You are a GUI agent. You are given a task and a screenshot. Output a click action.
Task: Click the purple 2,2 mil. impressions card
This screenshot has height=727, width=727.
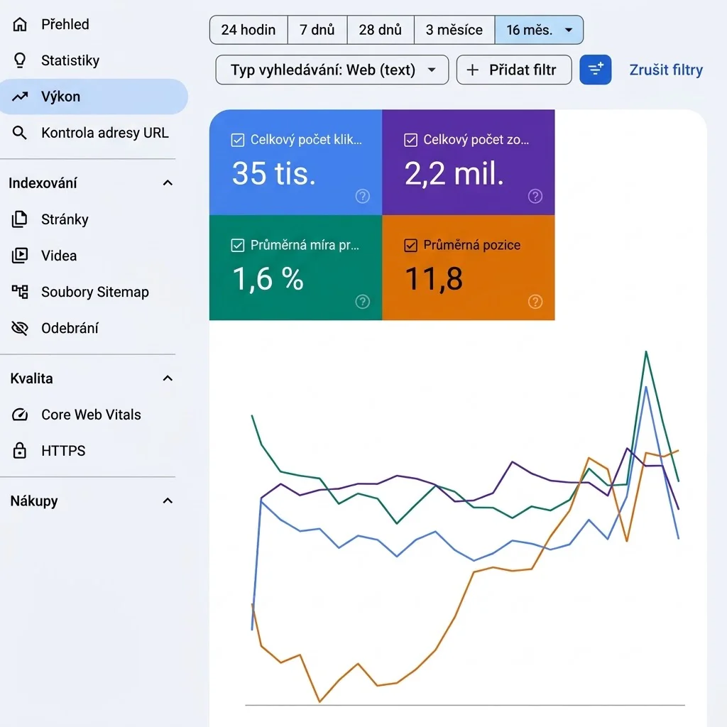point(469,163)
